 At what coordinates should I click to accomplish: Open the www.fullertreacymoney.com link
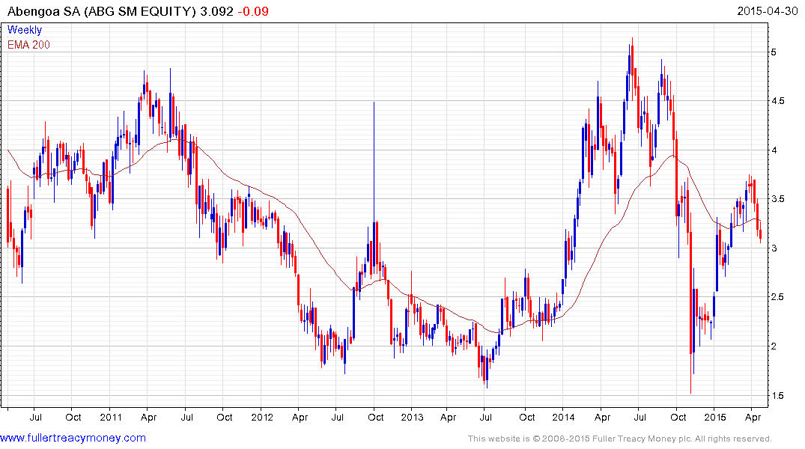click(x=73, y=438)
